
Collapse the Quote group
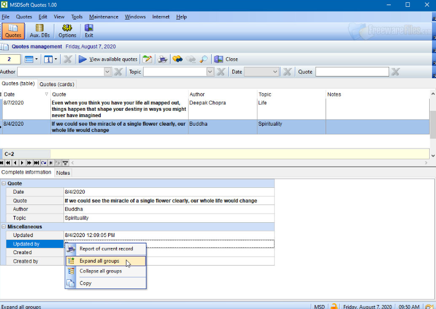[3, 183]
